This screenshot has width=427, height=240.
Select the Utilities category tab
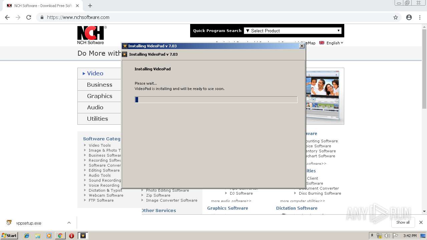99,119
